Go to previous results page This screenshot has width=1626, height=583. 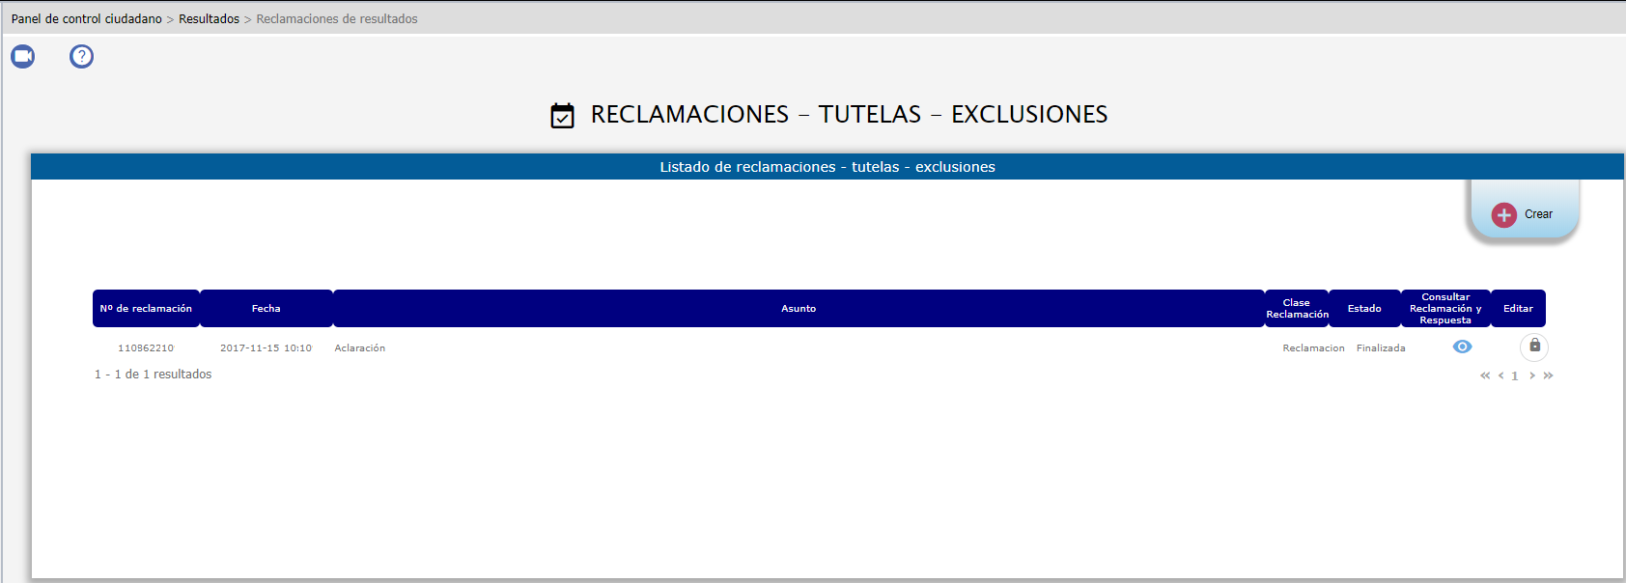coord(1501,375)
